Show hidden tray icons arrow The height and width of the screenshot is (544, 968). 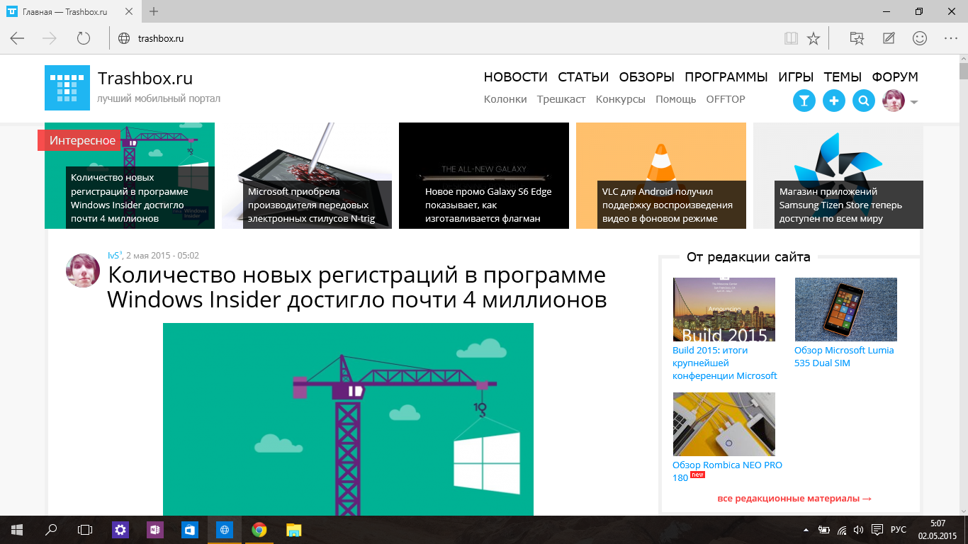[x=806, y=530]
